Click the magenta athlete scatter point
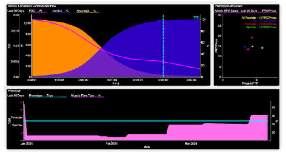Image resolution: width=286 pixels, height=153 pixels. pos(248,49)
